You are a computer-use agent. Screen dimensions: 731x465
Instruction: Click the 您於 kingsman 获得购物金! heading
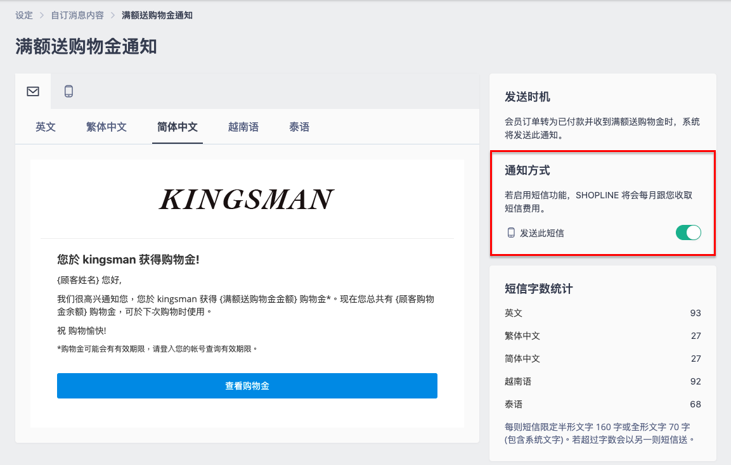[128, 260]
